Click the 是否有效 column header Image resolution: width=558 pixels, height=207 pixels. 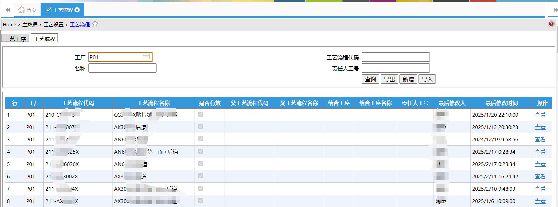[210, 103]
